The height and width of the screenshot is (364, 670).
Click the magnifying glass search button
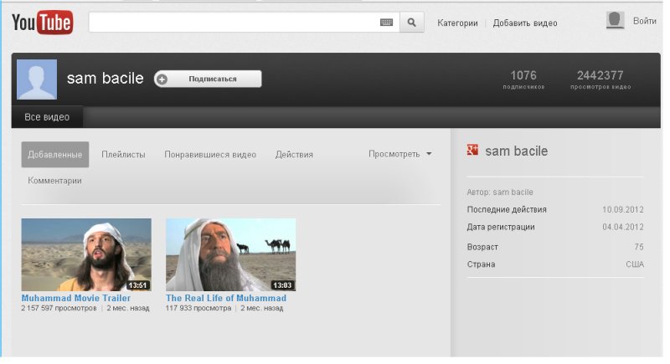pos(411,23)
